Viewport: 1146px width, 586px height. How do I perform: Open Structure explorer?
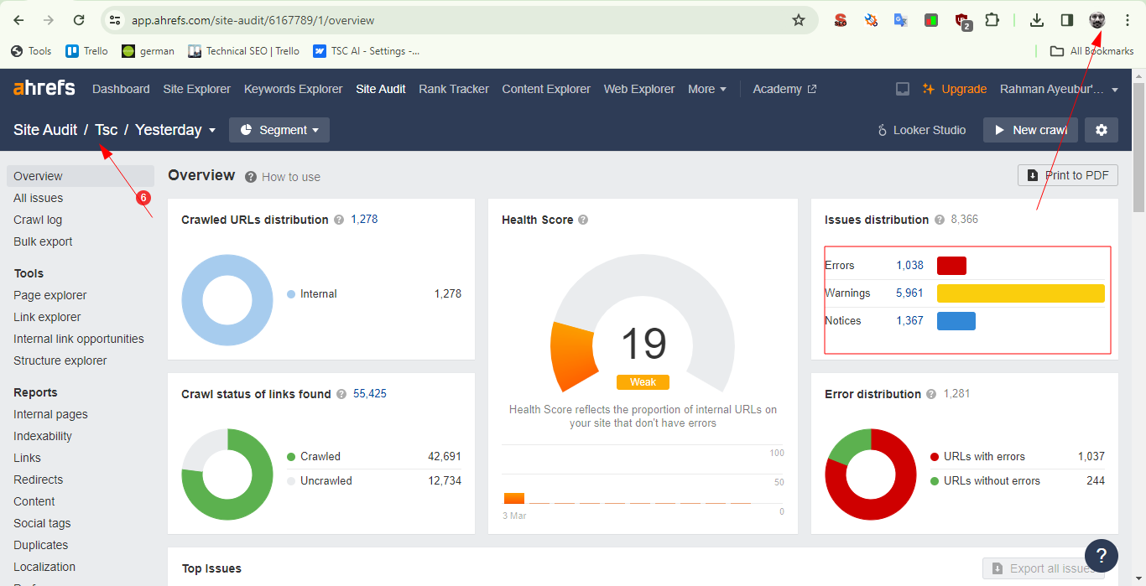tap(60, 360)
